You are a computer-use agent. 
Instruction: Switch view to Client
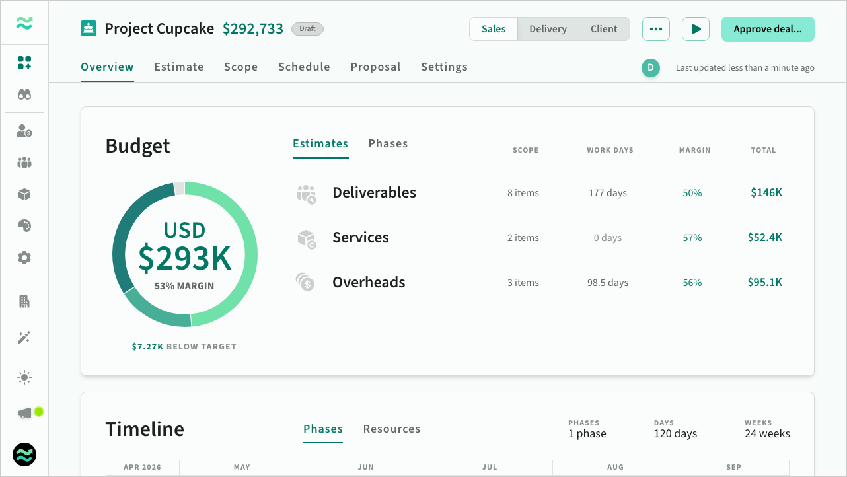[604, 29]
